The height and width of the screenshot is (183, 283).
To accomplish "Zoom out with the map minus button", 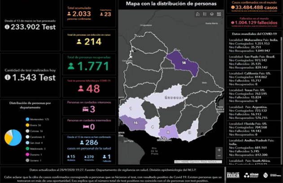I will tap(218, 157).
